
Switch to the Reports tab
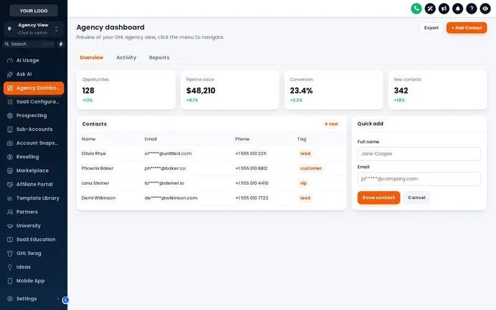pos(159,58)
